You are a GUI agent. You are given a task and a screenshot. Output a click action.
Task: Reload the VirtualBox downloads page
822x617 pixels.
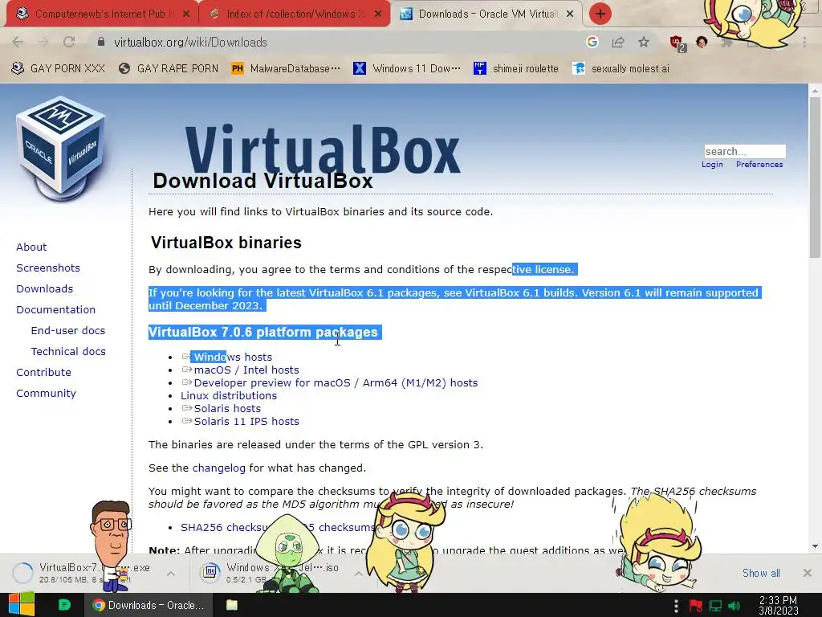tap(69, 42)
